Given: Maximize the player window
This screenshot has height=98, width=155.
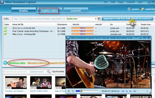Looking at the screenshot, I should pyautogui.click(x=144, y=38).
